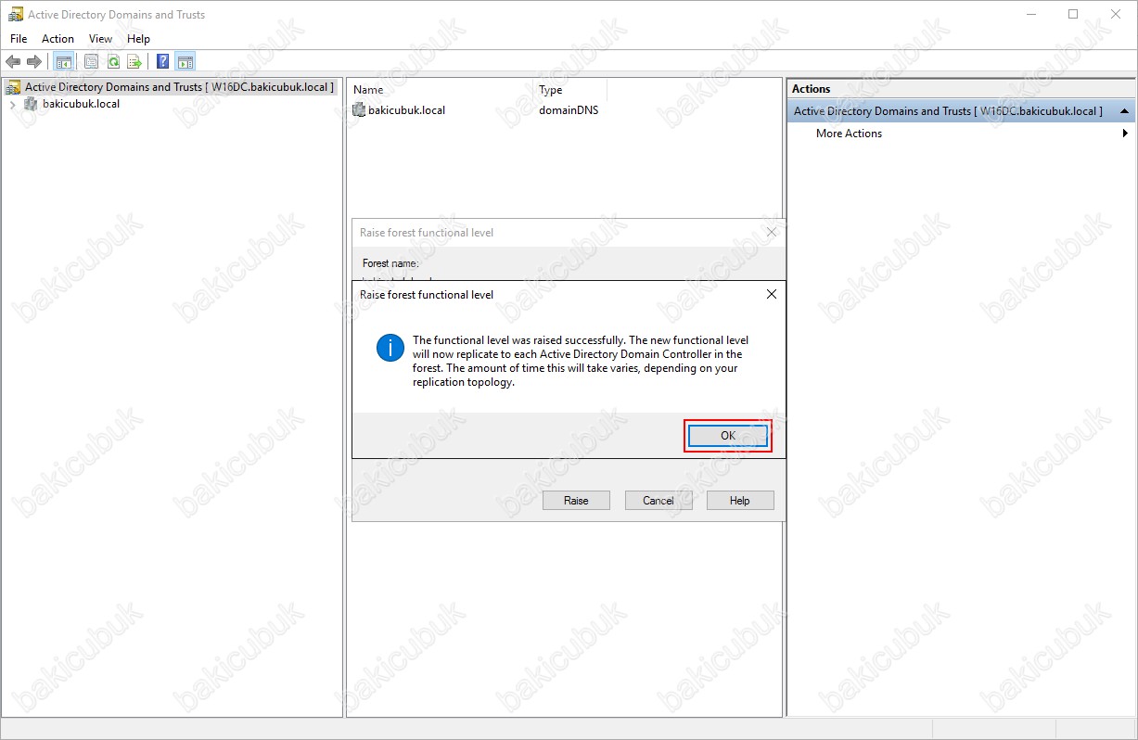Click the Forward arrow toolbar icon
The width and height of the screenshot is (1138, 740).
click(x=34, y=62)
